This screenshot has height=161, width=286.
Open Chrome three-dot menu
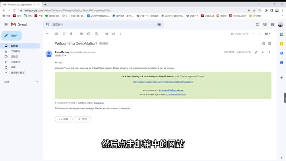point(282,10)
